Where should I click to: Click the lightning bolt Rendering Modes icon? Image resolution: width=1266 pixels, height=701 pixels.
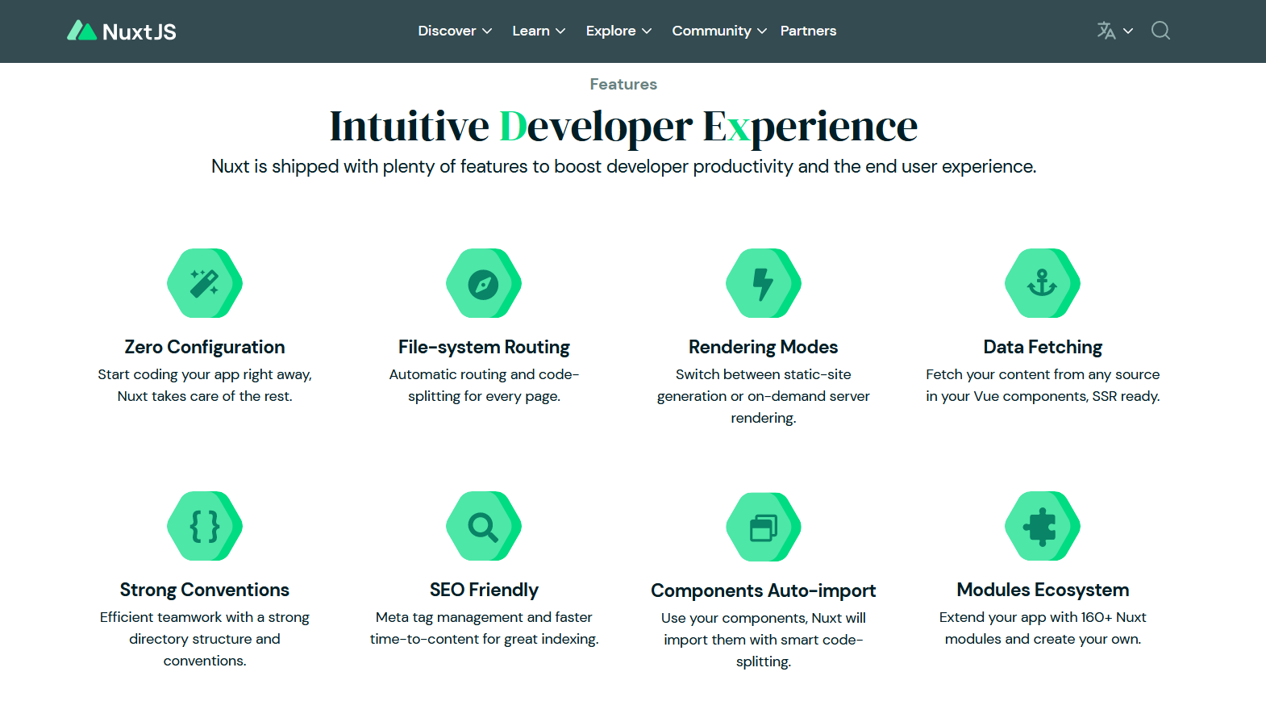tap(764, 283)
